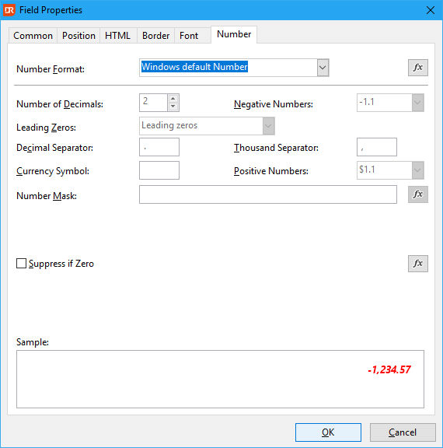Open the Position tab
The width and height of the screenshot is (443, 448).
click(x=78, y=36)
